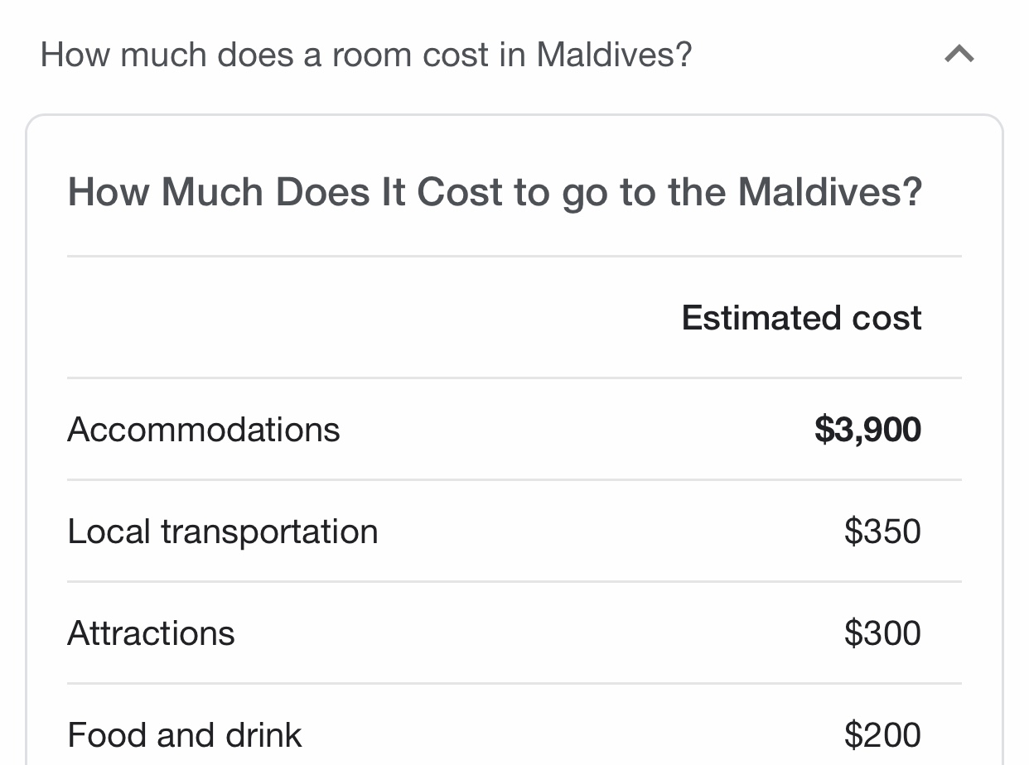Image resolution: width=1029 pixels, height=765 pixels.
Task: Click divider between Local transportation and Attractions
Action: pyautogui.click(x=514, y=582)
